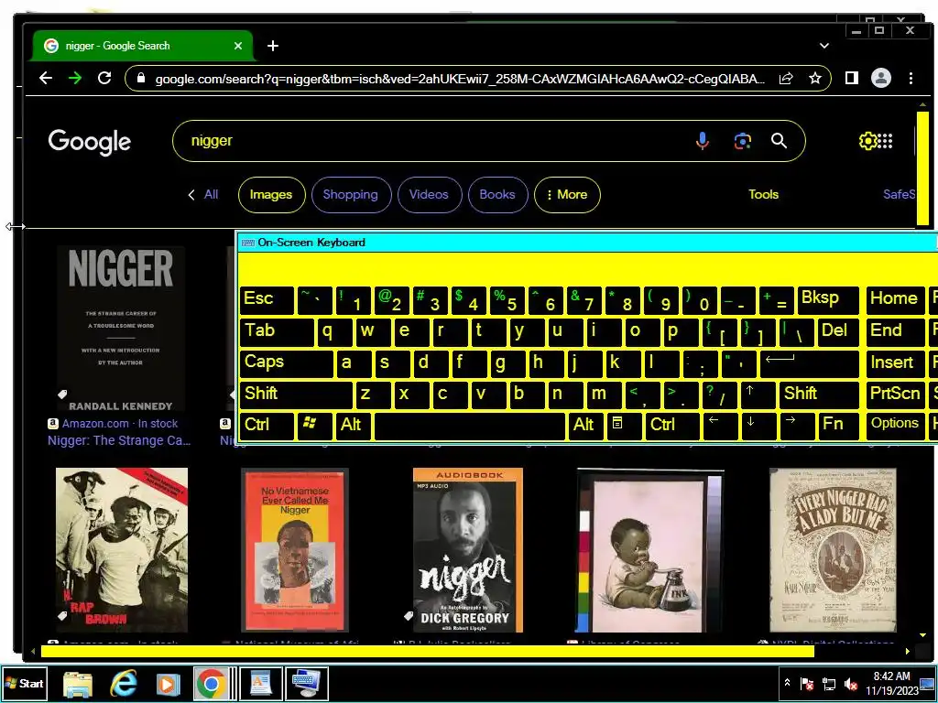Click the horizontal scrollbar thumb at bottom
Screen dimensions: 938x703
tap(427, 651)
